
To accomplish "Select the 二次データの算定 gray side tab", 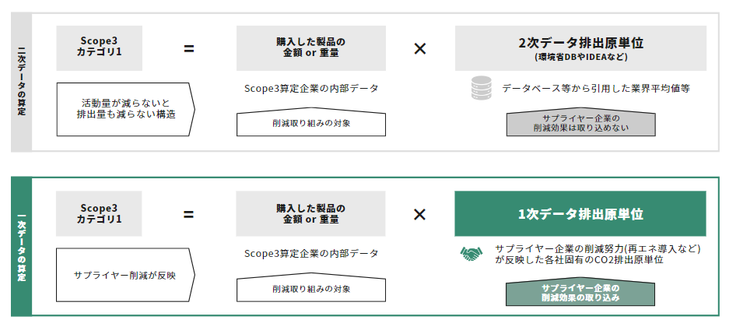I will pos(21,82).
